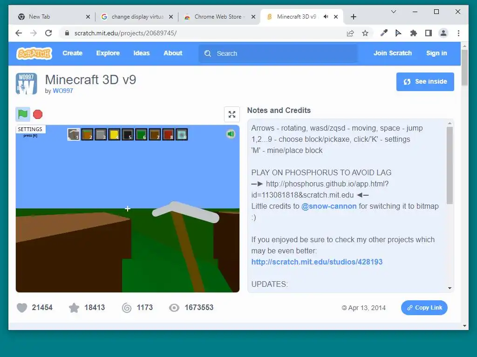Mute the in-game green speaker icon
The height and width of the screenshot is (357, 477).
point(231,134)
